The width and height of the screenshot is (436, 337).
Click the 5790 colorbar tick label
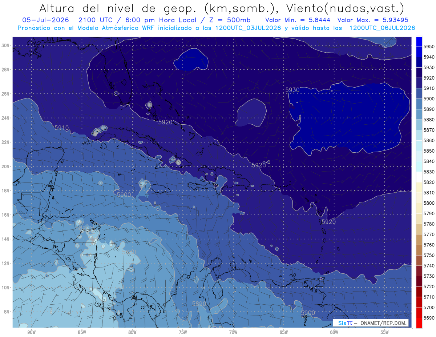429,213
